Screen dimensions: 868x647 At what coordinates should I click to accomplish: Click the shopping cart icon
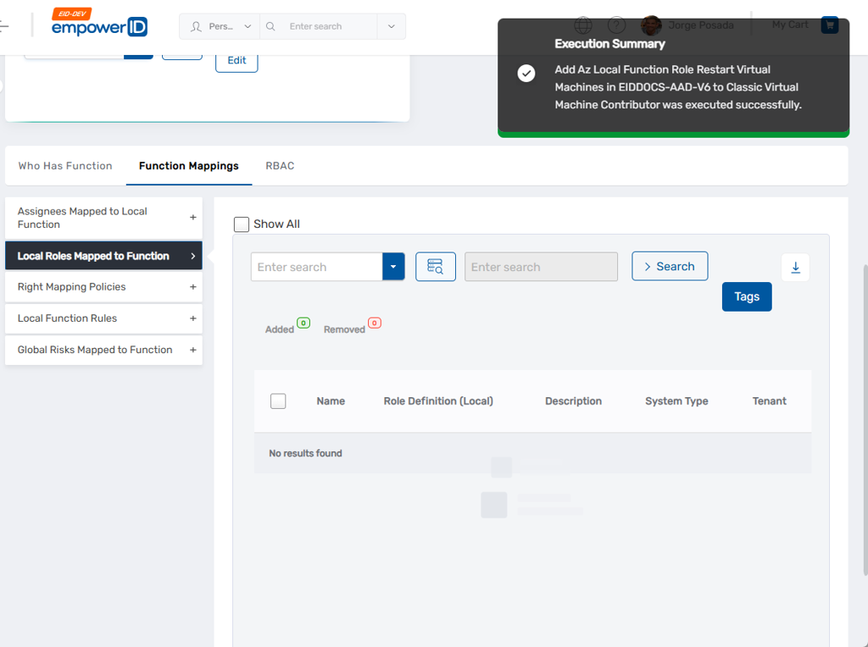point(829,25)
